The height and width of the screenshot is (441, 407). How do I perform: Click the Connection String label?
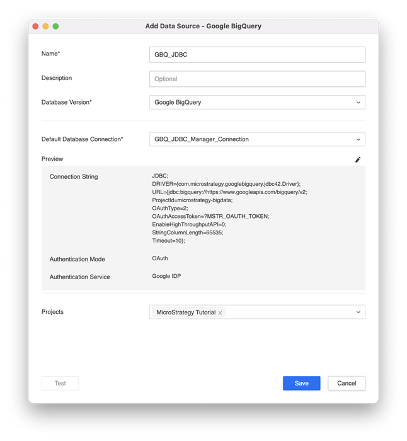pos(74,177)
